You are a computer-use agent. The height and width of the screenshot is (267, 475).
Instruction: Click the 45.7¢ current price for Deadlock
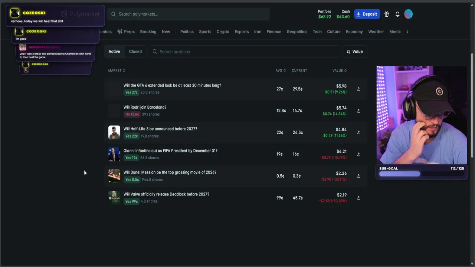click(x=297, y=198)
